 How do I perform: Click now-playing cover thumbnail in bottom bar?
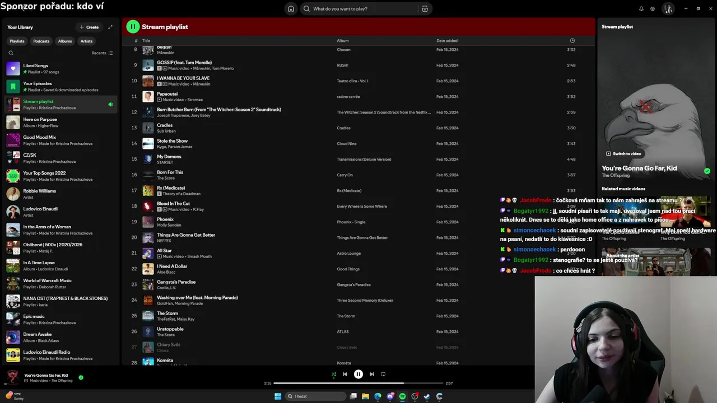(x=12, y=377)
